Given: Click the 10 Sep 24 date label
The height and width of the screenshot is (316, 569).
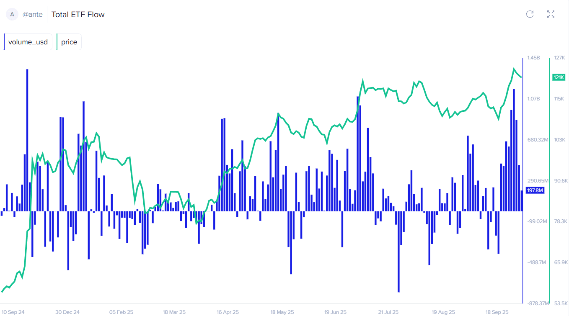Looking at the screenshot, I should [13, 312].
